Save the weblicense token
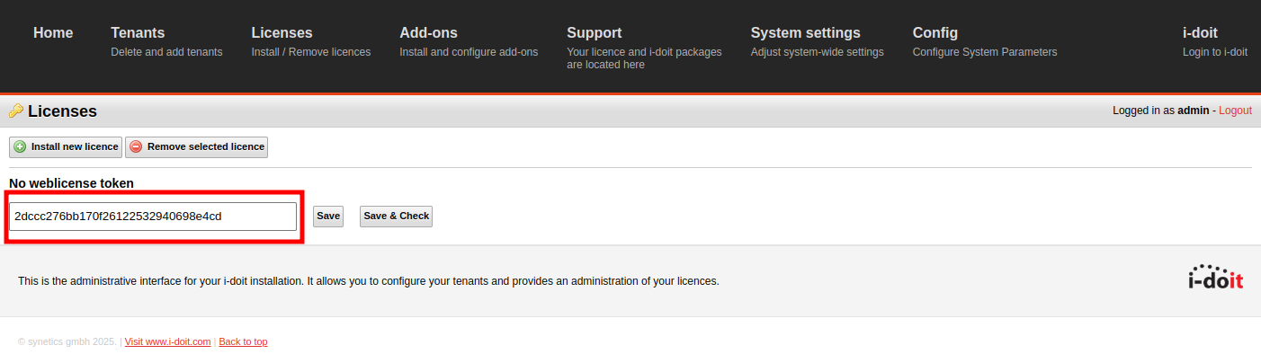The width and height of the screenshot is (1261, 363). [x=328, y=217]
